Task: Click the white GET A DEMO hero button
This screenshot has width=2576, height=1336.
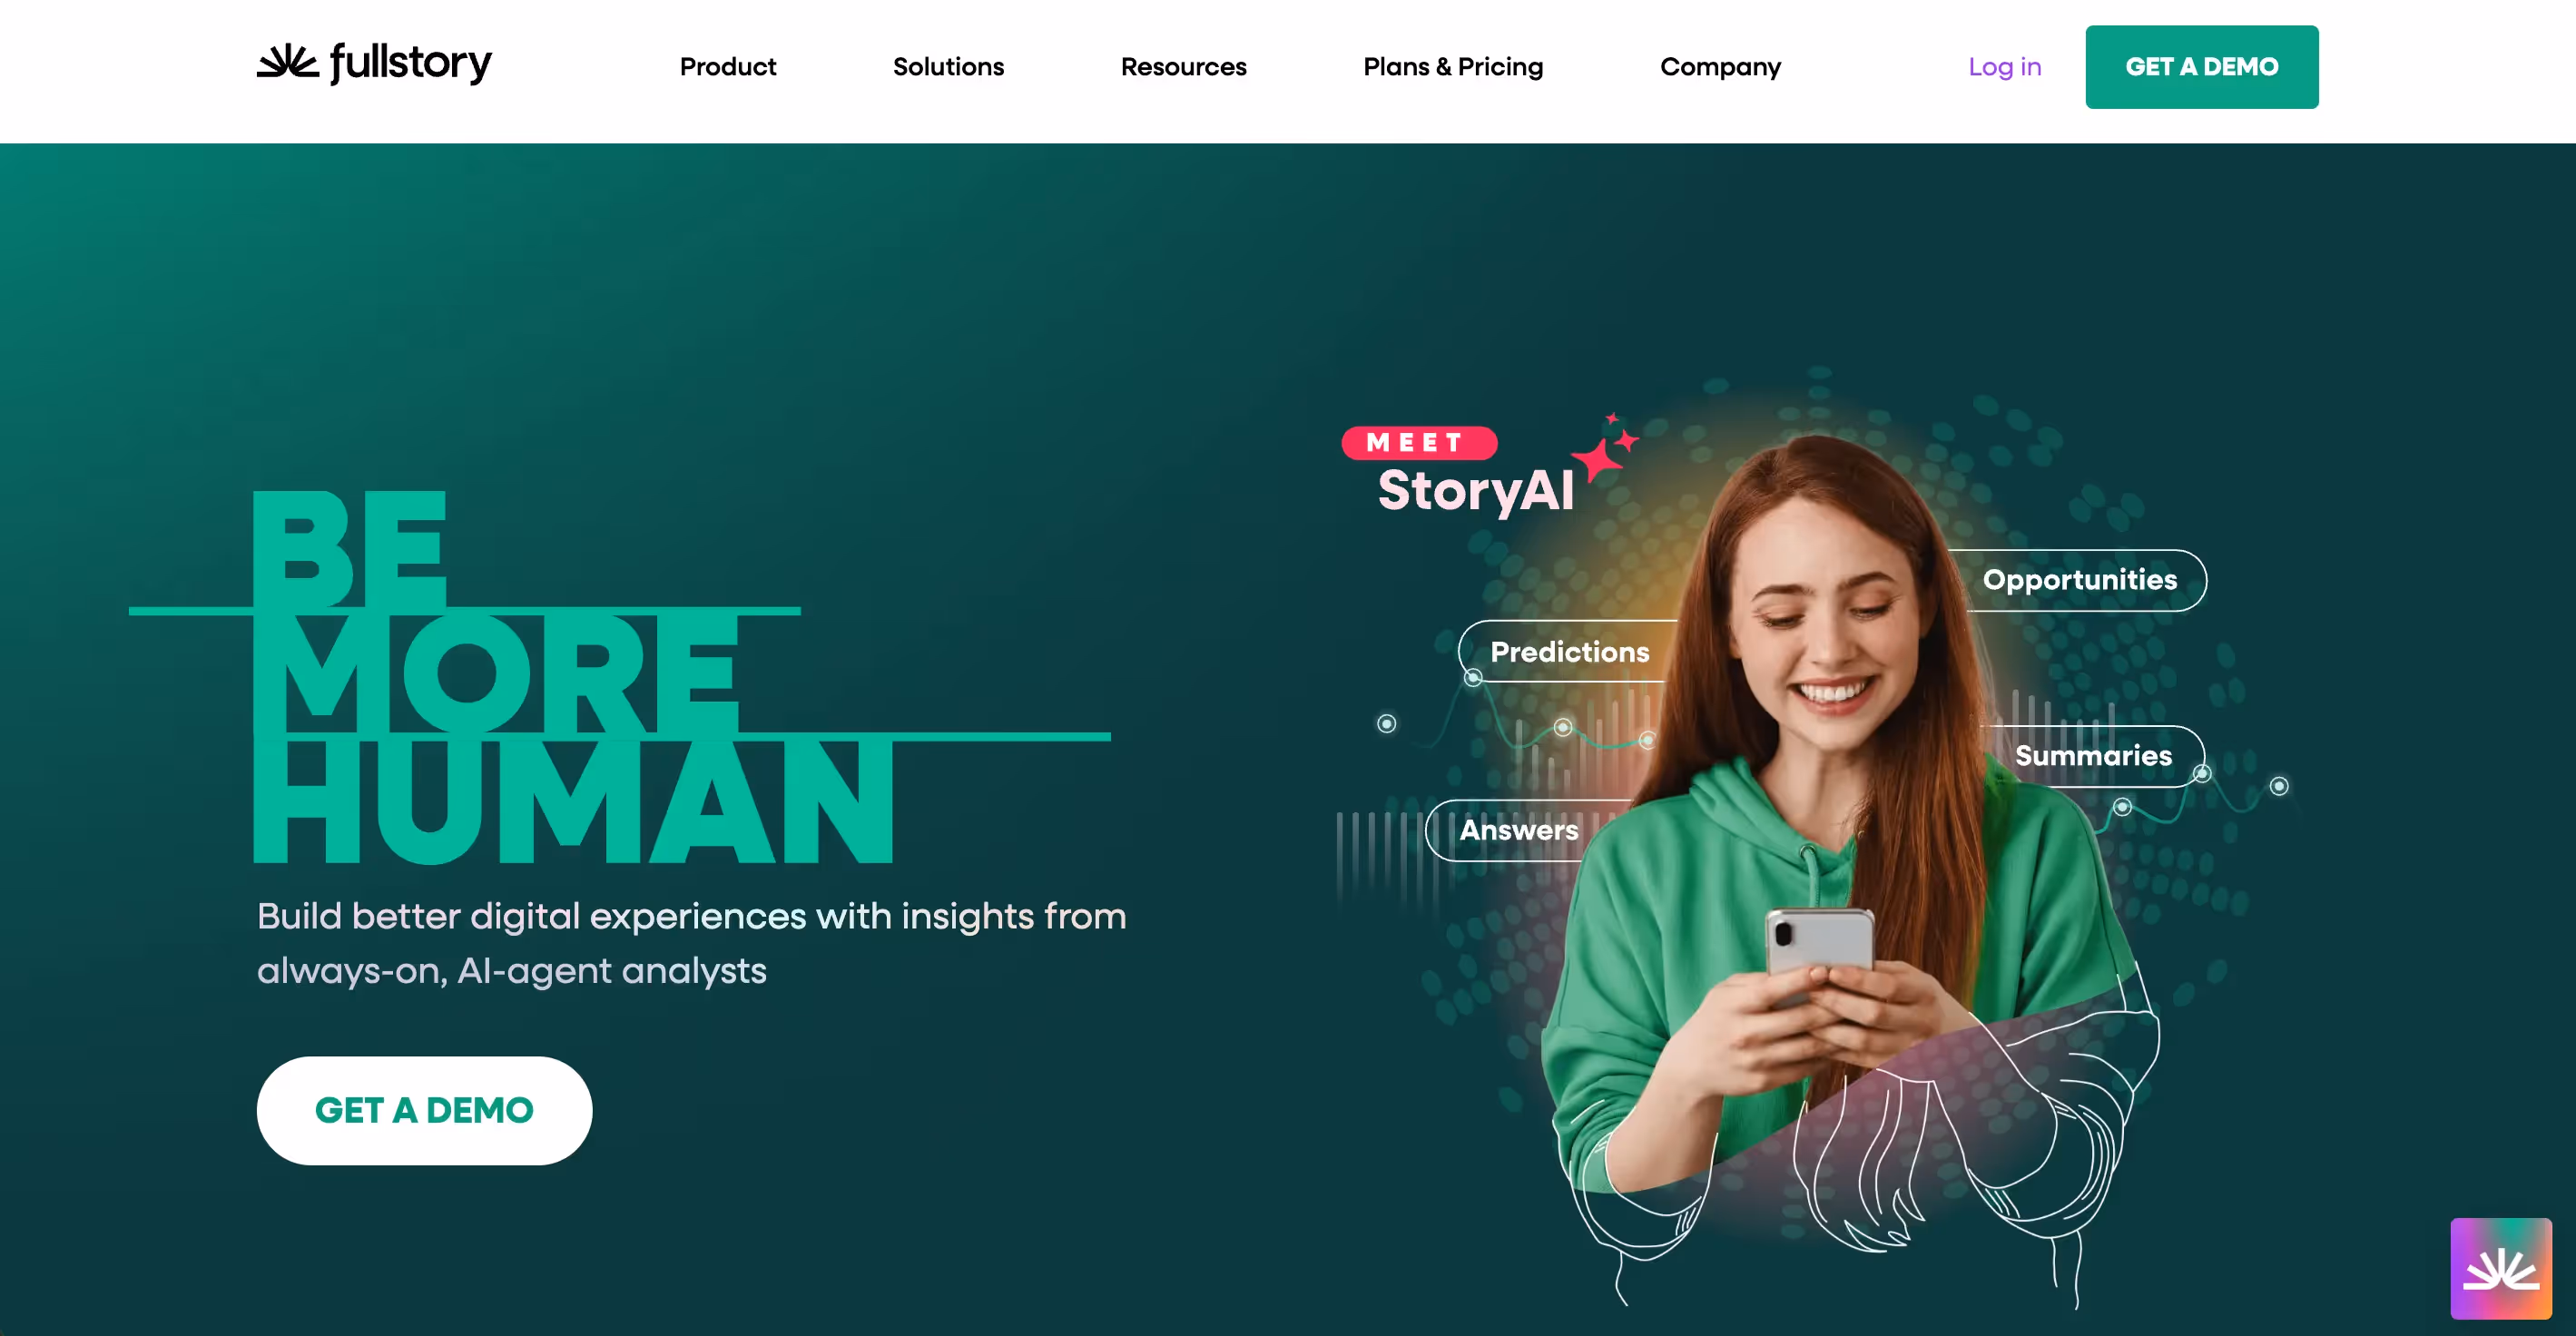Action: (424, 1110)
